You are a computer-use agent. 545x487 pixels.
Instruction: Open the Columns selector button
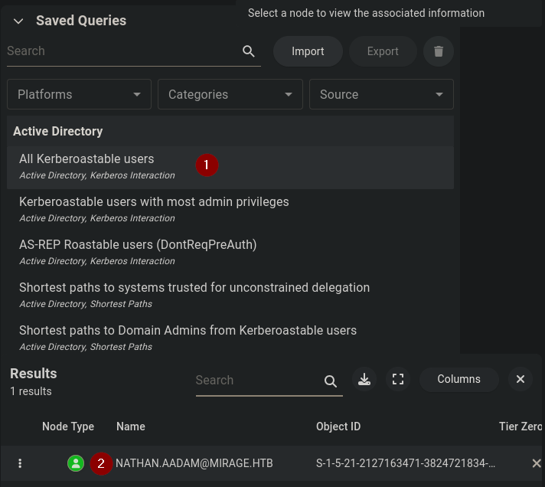click(459, 379)
